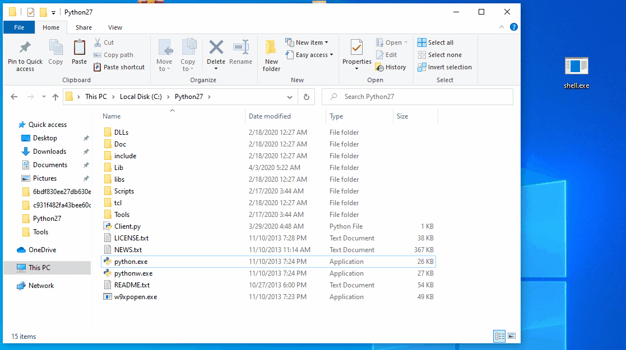Open file History
This screenshot has height=350, width=626.
point(391,67)
